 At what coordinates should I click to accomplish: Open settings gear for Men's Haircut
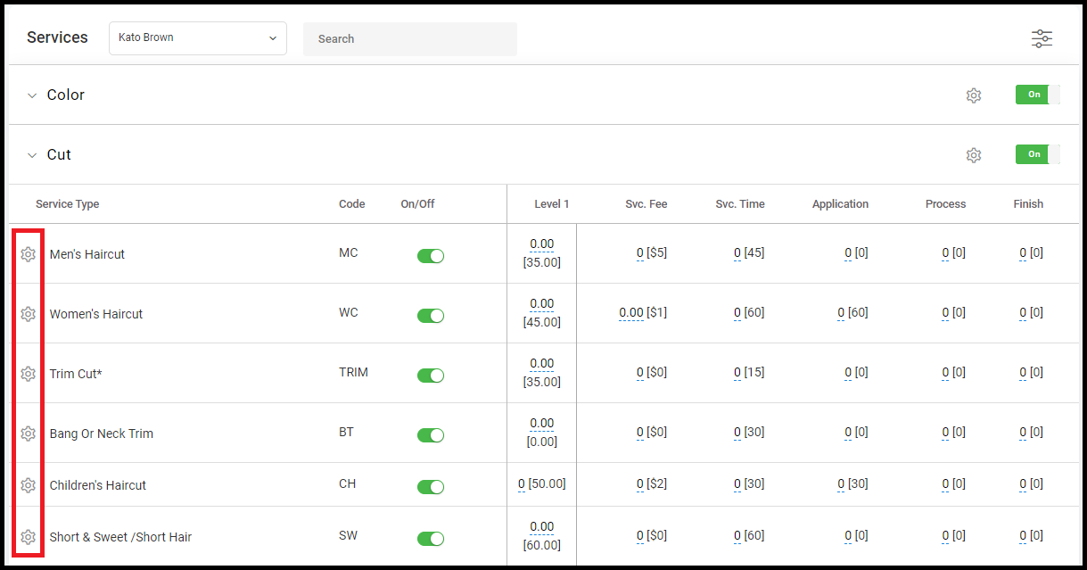[28, 254]
